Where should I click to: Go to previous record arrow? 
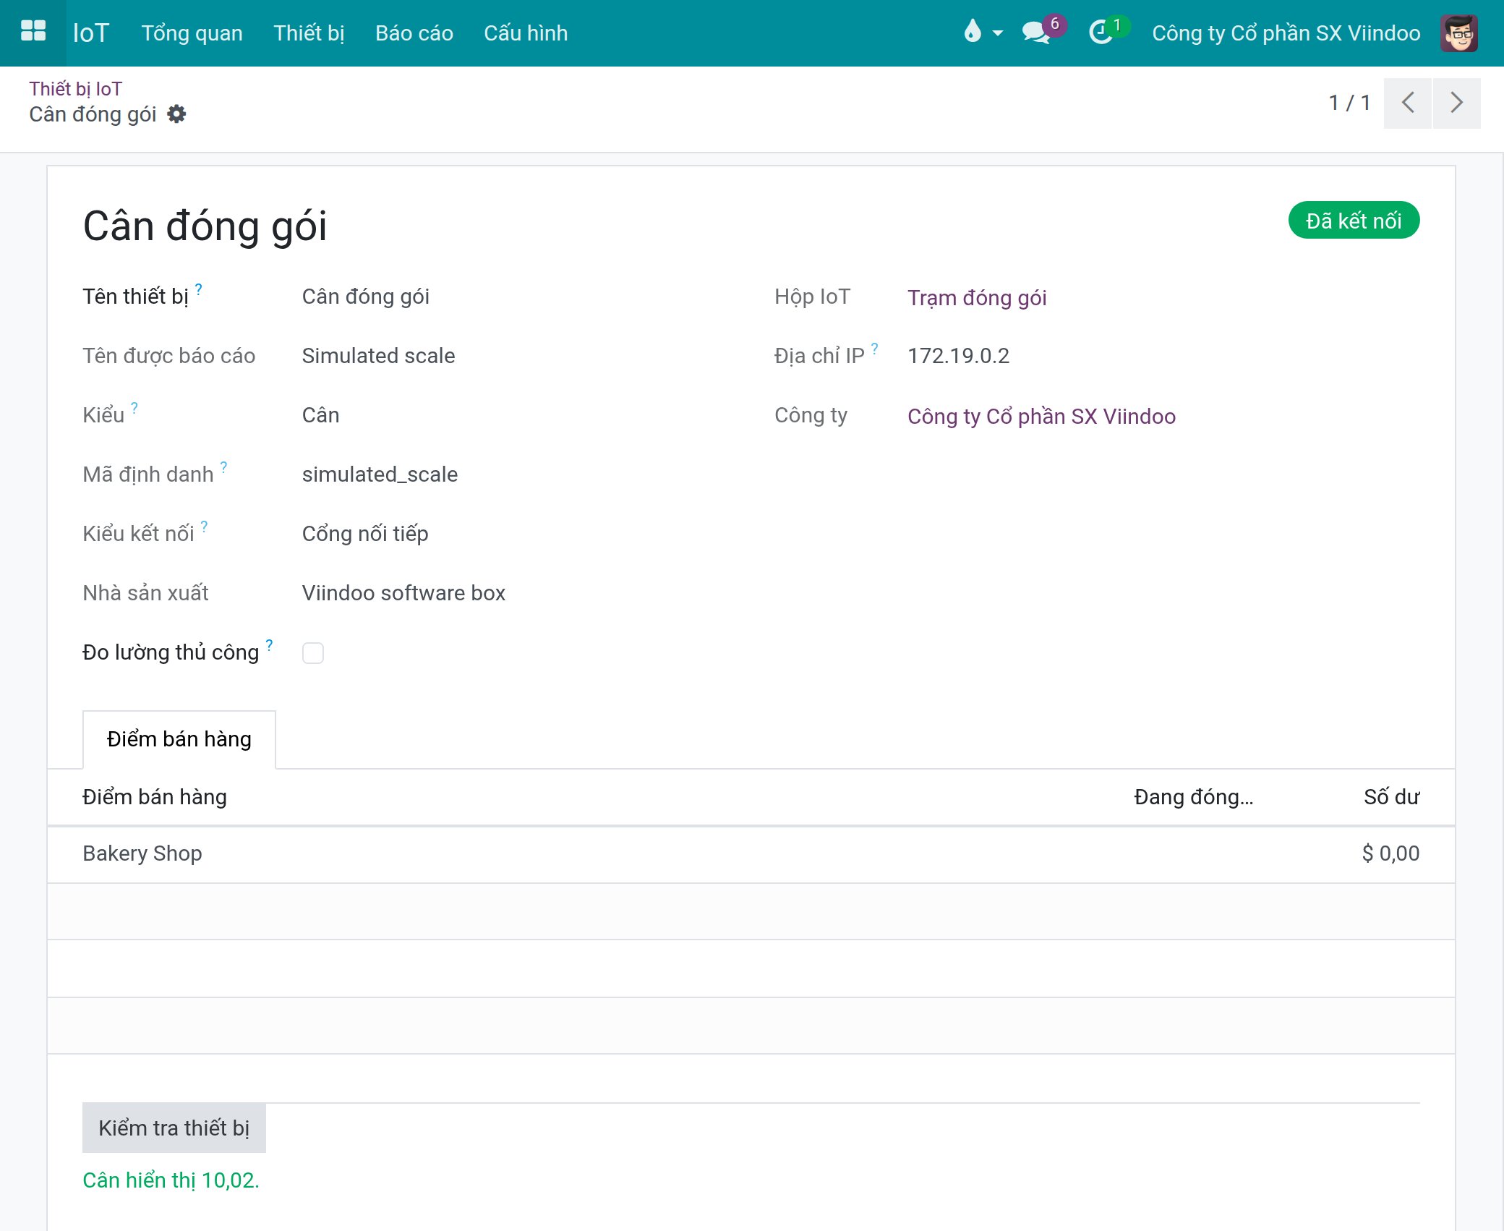coord(1407,103)
